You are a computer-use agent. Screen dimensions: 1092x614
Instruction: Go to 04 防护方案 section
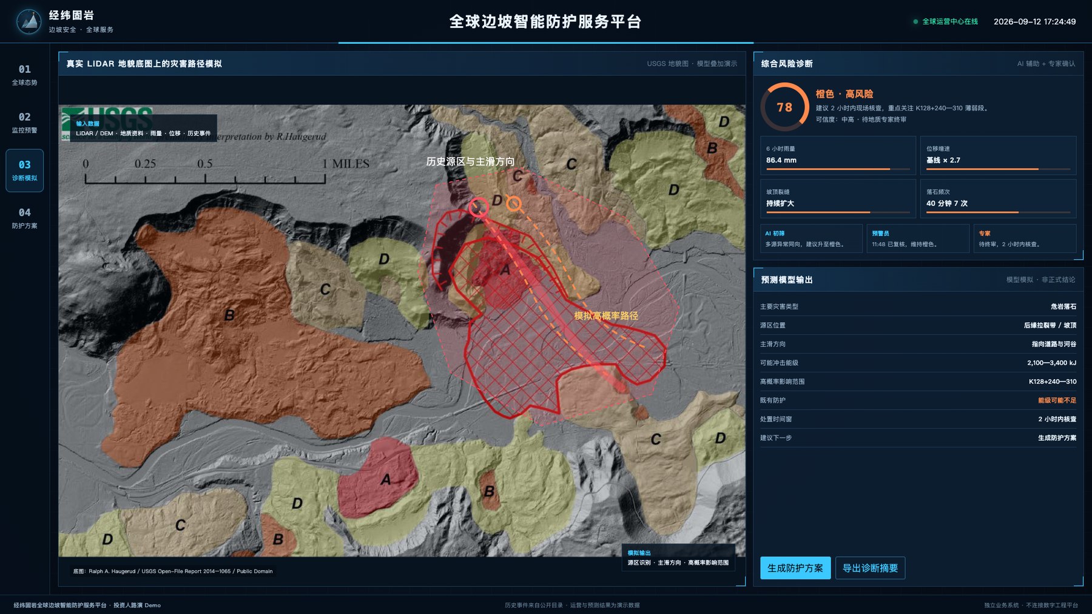coord(25,218)
